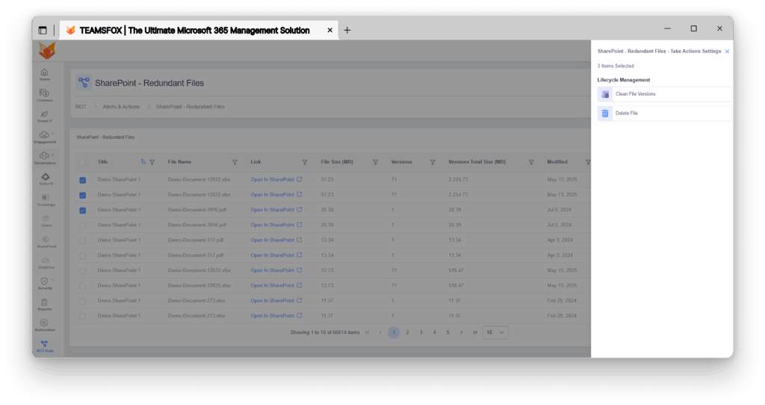
Task: Sort by the Title column sort icon
Action: pyautogui.click(x=143, y=161)
